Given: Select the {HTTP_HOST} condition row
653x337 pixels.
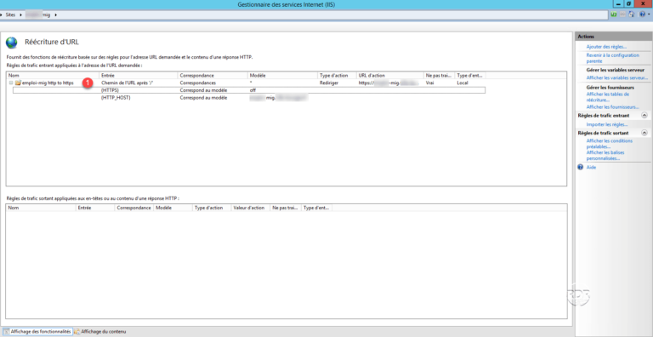Looking at the screenshot, I should [x=249, y=98].
